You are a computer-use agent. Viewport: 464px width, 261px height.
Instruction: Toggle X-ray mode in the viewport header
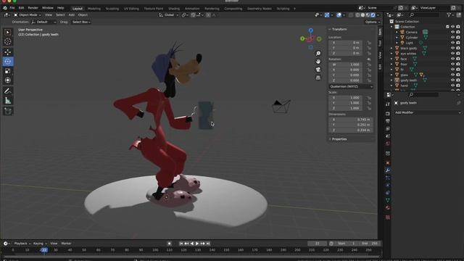click(351, 14)
